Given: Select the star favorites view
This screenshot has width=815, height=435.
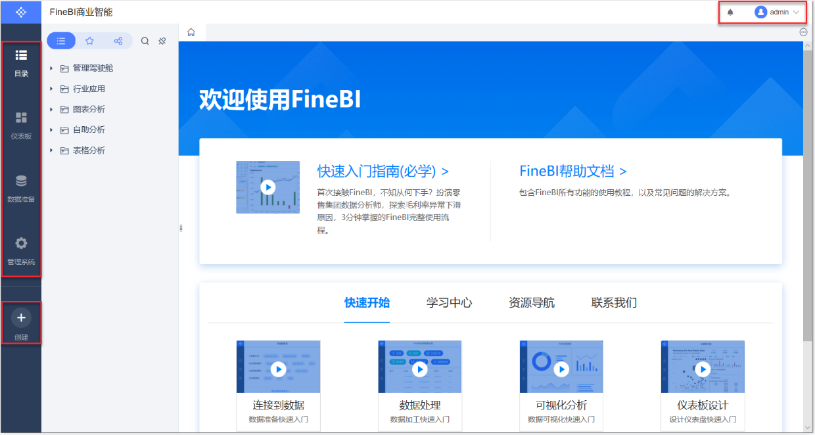Looking at the screenshot, I should [x=89, y=40].
